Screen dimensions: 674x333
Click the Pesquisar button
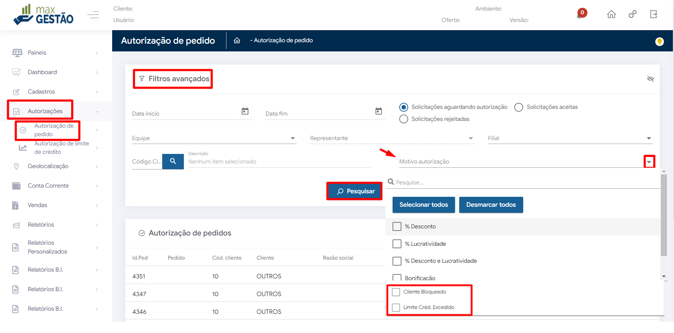tap(355, 191)
